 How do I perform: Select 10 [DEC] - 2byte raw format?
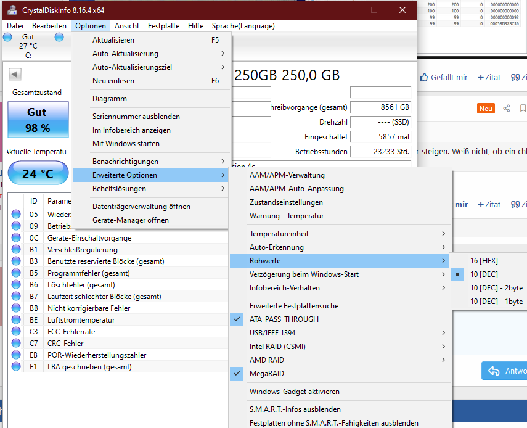click(x=488, y=288)
